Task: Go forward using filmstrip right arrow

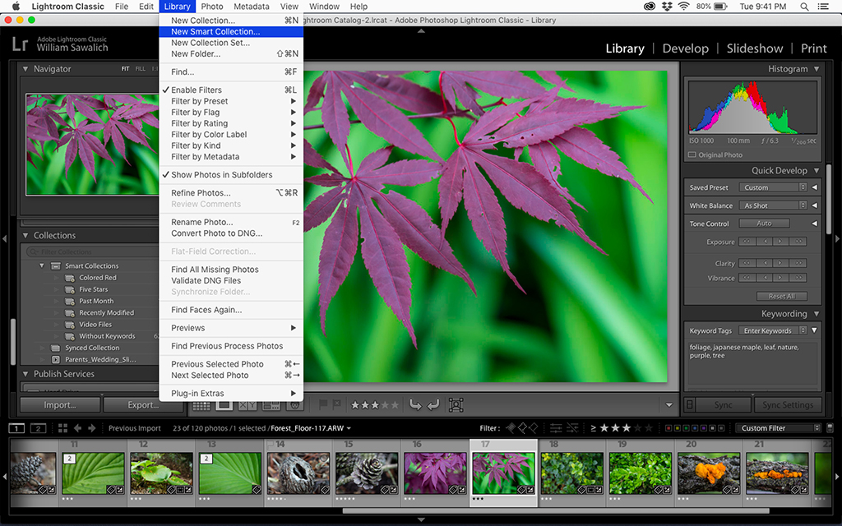Action: (92, 428)
